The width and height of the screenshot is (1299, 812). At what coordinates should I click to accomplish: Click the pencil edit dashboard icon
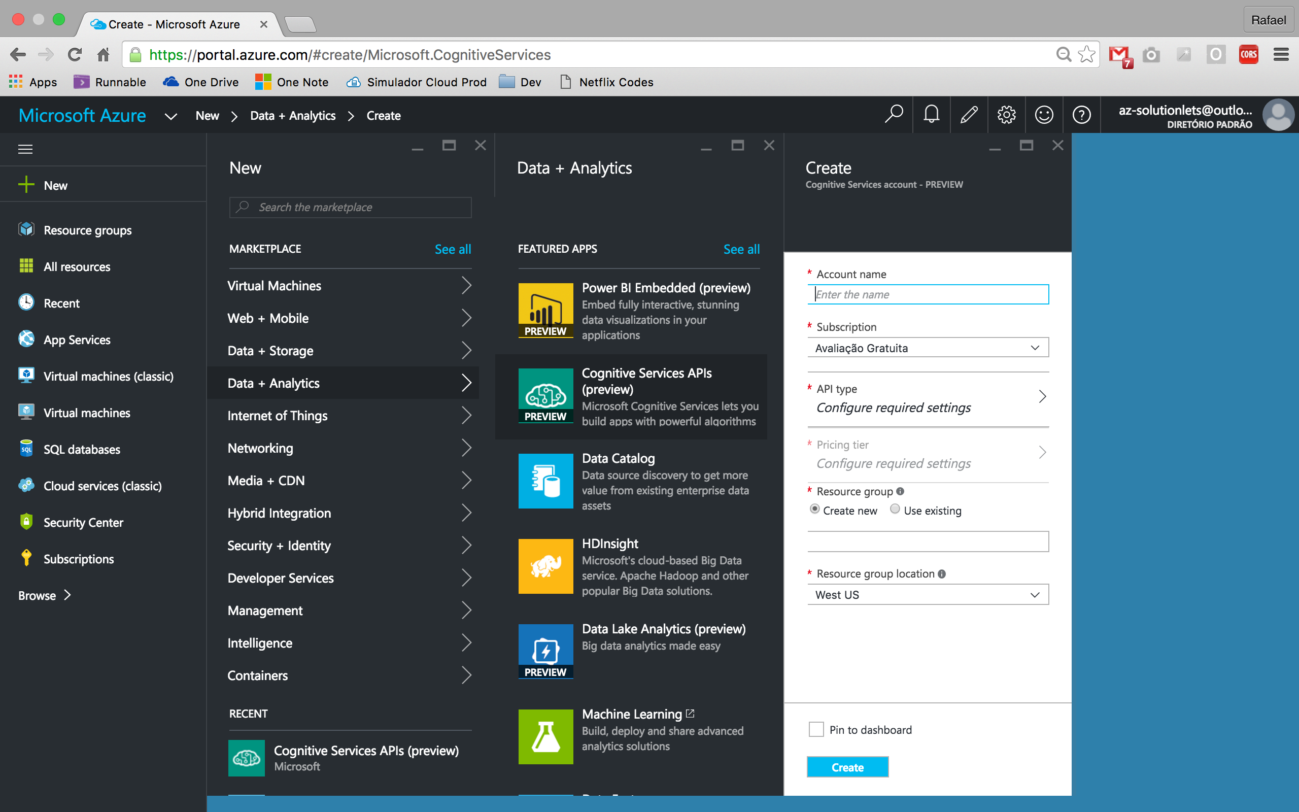[969, 114]
